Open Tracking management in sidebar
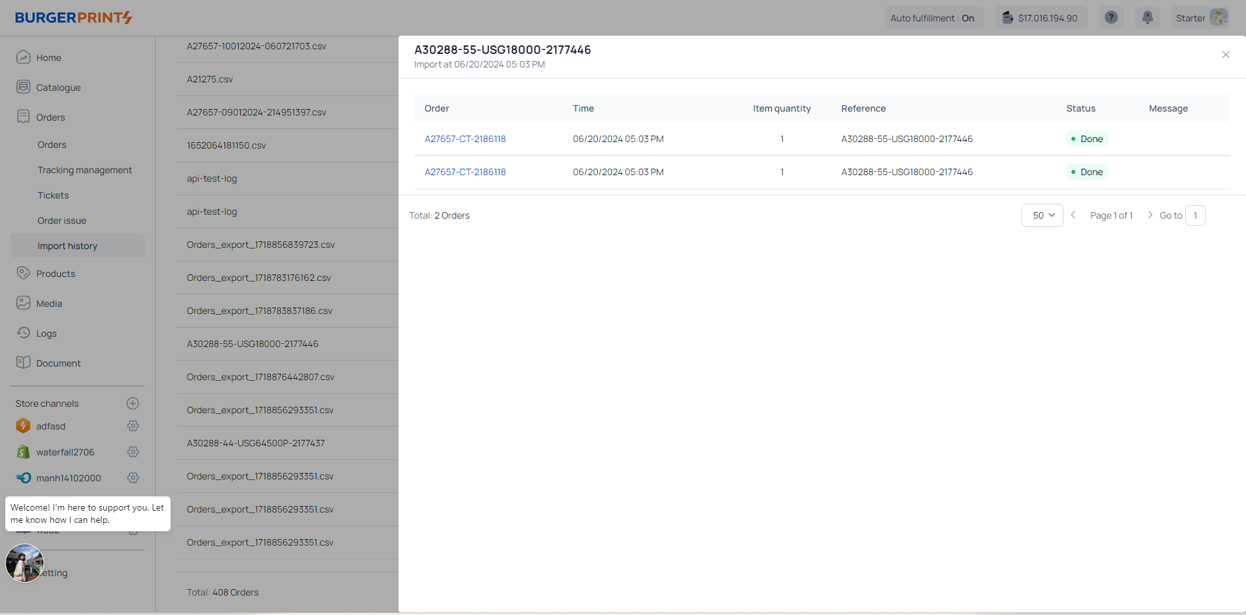 click(x=84, y=170)
